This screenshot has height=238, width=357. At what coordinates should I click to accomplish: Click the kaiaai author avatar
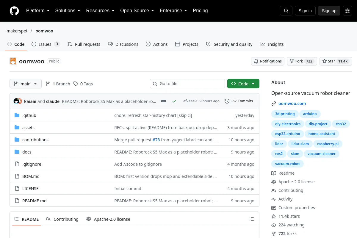pos(16,101)
